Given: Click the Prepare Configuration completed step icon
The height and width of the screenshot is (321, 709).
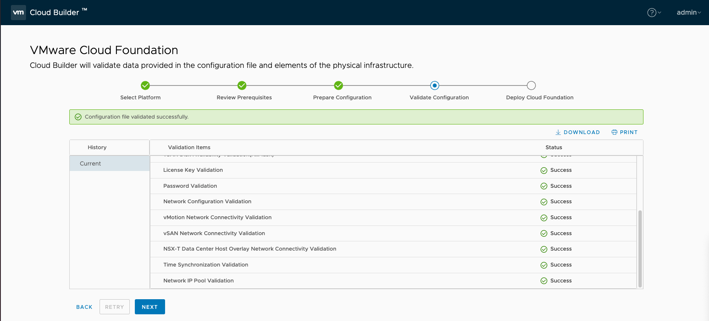Looking at the screenshot, I should pos(339,85).
